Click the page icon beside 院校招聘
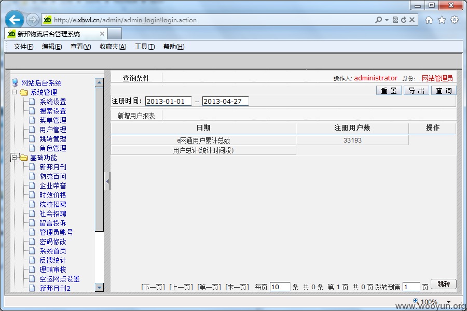 pos(32,204)
